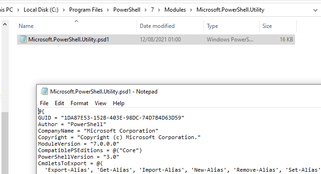Click the Author = "PowerShell" line
321x174 pixels.
[x=72, y=124]
